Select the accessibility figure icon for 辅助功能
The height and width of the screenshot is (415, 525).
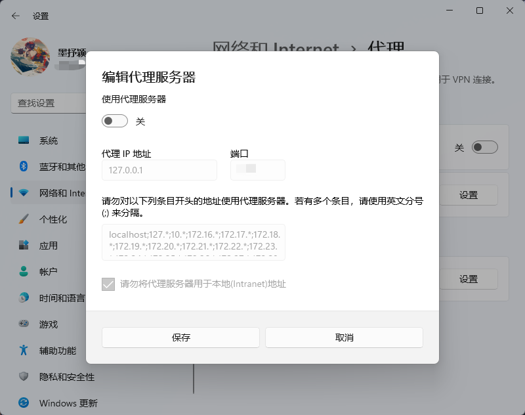click(x=24, y=350)
